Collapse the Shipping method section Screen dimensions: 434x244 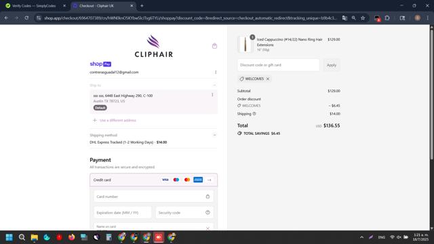(x=214, y=135)
